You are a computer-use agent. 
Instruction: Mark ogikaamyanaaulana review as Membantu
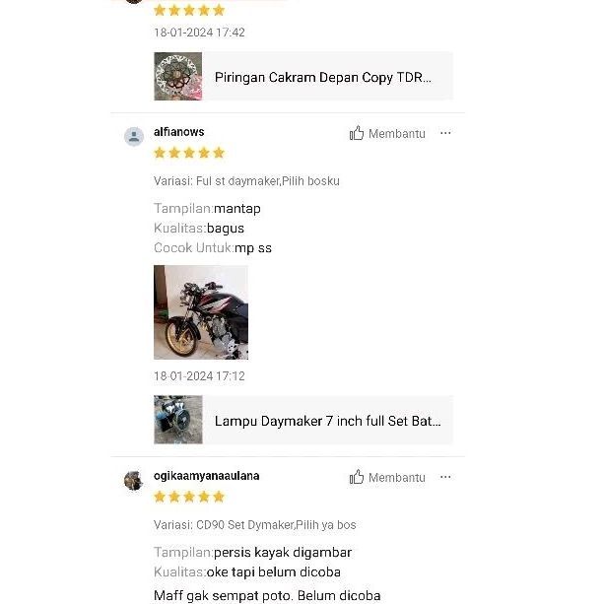(x=387, y=477)
